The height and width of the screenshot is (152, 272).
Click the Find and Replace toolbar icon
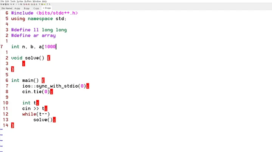[x=25, y=4]
